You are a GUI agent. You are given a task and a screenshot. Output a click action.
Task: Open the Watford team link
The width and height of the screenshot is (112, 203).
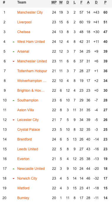(23, 188)
